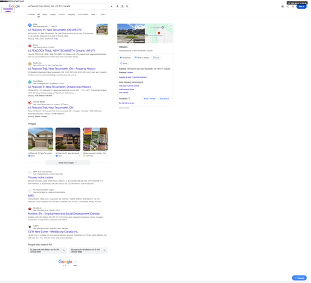Viewport: 311px width, 283px height.
Task: Switch to the Maps tab
Action: pos(45,14)
